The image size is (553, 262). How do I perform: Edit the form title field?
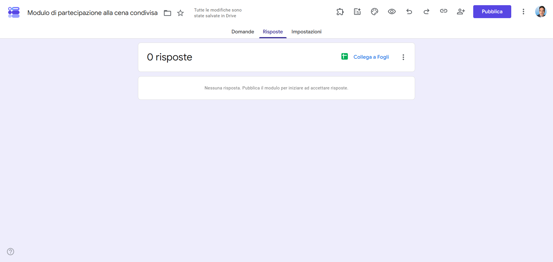pos(92,13)
